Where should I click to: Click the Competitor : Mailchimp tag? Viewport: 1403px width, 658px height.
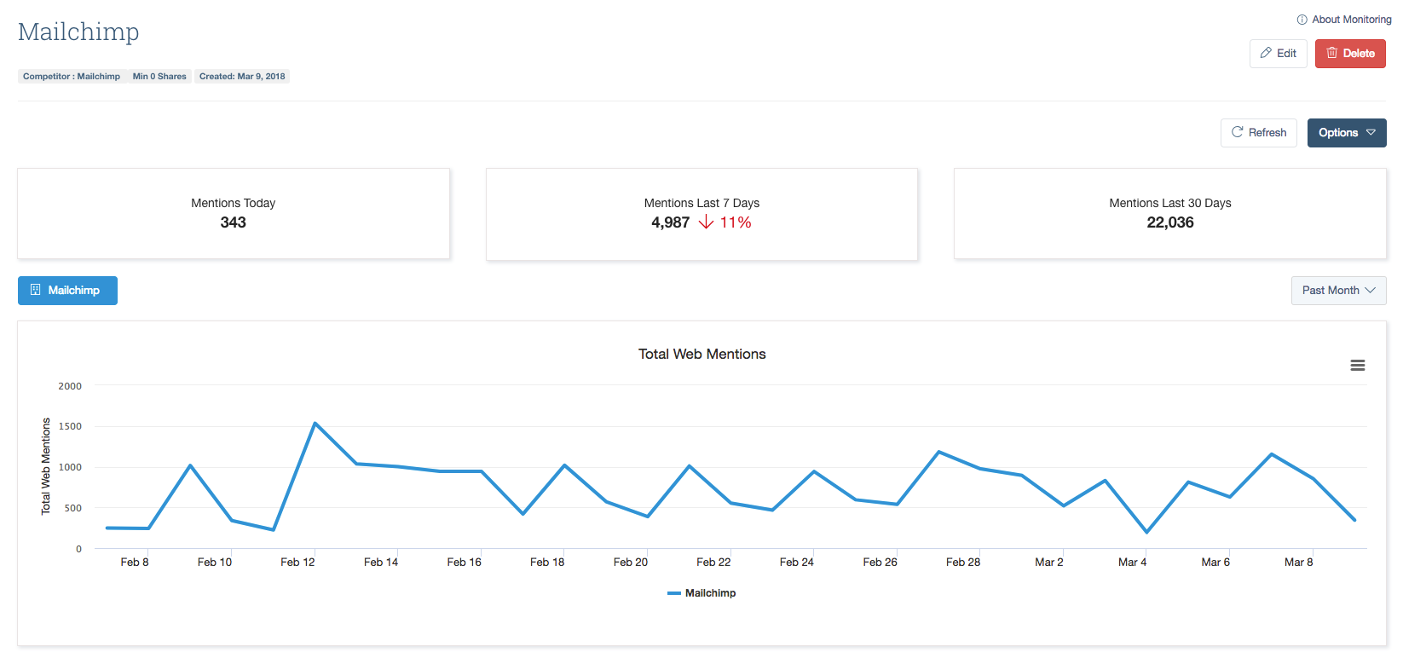tap(72, 76)
